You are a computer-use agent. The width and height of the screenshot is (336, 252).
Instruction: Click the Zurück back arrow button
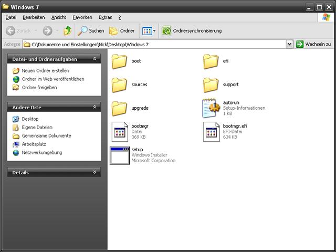click(18, 31)
